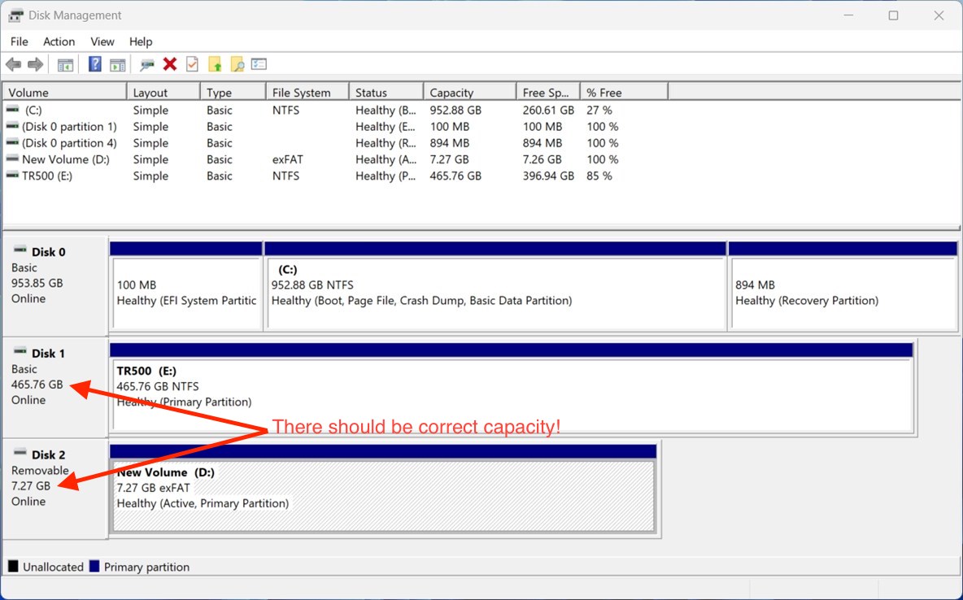Sort by the Capacity column header
Viewport: 963px width, 600px height.
470,92
